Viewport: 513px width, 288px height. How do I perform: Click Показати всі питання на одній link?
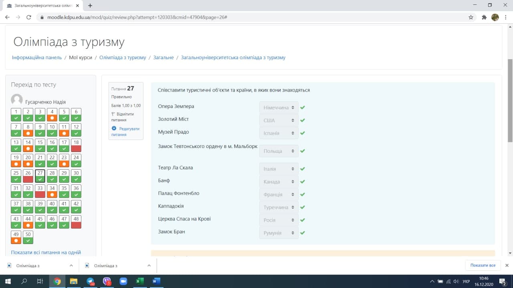[46, 252]
